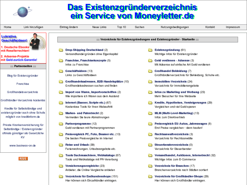Click folder icon next to Franchise, Franchisekonzepte

61,61
